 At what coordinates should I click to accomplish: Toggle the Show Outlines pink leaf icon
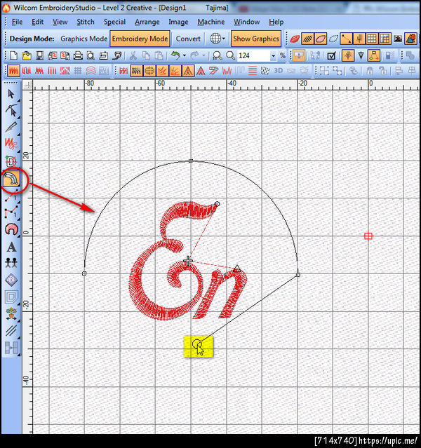click(x=321, y=39)
